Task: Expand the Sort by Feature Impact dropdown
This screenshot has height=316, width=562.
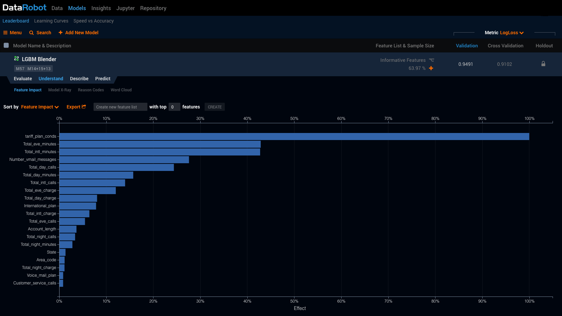Action: tap(40, 107)
